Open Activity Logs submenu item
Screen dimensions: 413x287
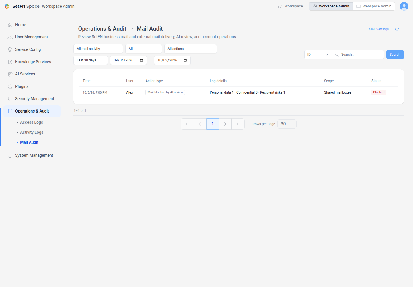tap(32, 132)
